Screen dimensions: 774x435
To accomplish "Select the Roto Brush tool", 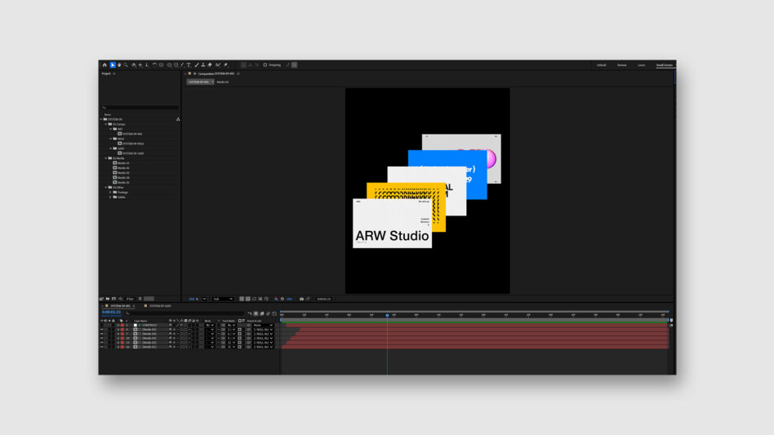I will coord(218,65).
